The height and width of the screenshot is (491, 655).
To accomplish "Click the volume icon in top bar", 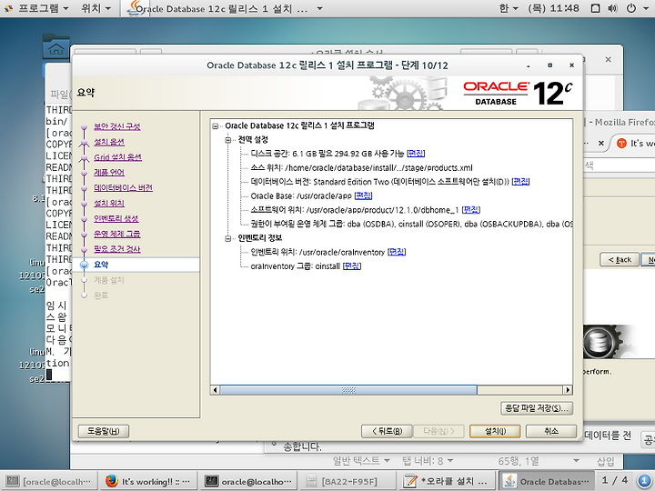I will click(613, 8).
